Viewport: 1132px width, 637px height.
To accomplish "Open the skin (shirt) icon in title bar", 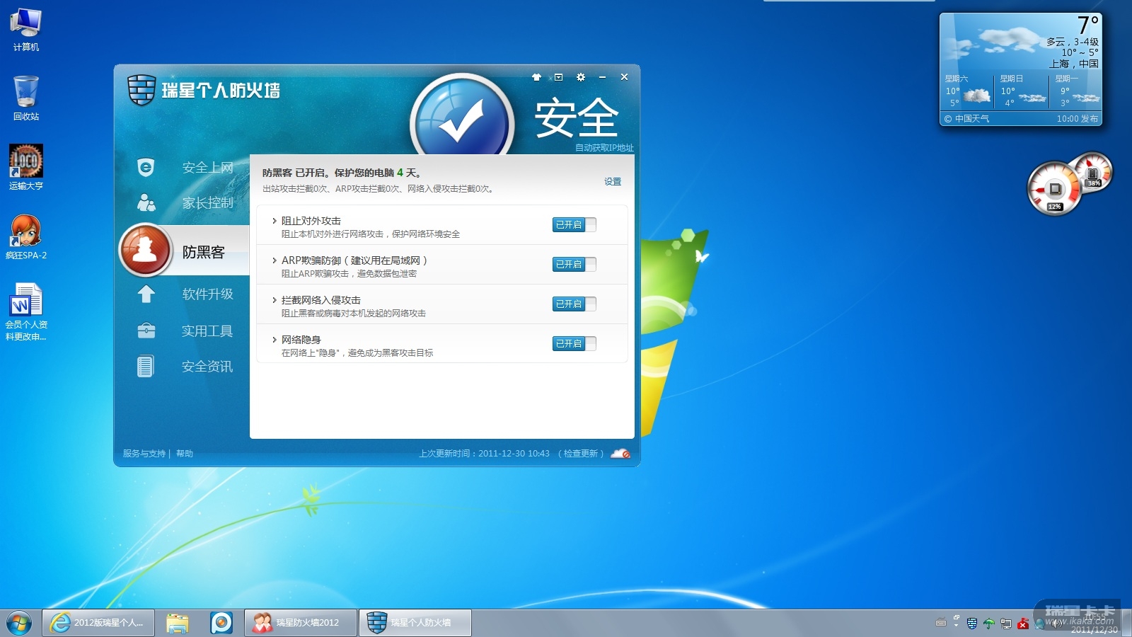I will click(x=536, y=77).
